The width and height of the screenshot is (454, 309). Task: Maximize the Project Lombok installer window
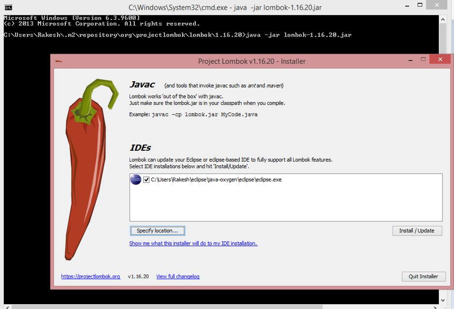[423, 59]
